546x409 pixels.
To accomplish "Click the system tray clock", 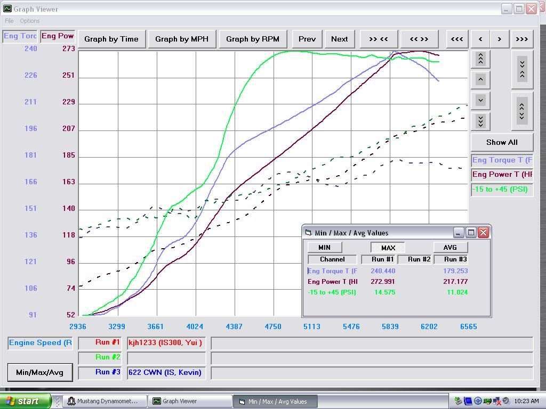I will [x=526, y=401].
